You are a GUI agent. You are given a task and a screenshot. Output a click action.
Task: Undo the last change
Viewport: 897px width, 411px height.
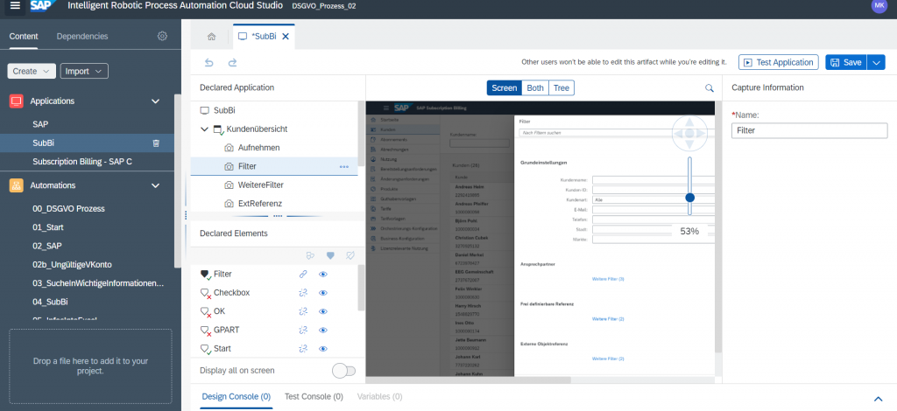pos(209,63)
